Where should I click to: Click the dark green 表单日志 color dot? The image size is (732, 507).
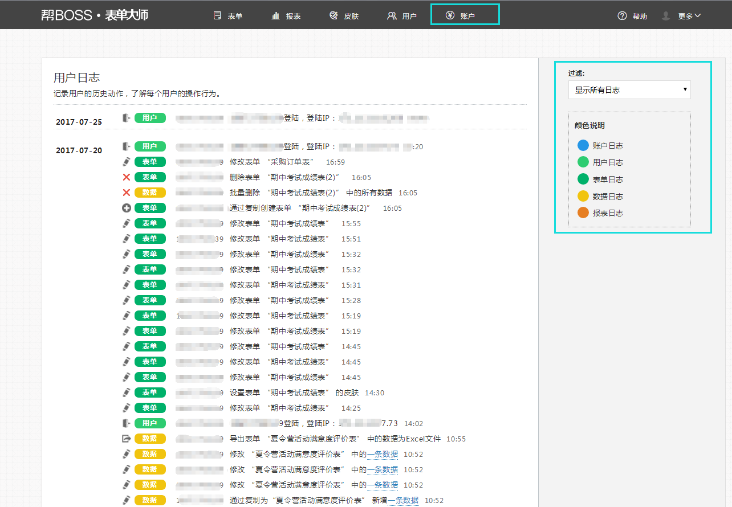[x=583, y=179]
